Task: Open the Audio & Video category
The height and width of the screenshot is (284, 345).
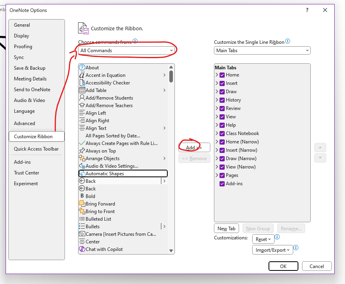Action: 37,100
